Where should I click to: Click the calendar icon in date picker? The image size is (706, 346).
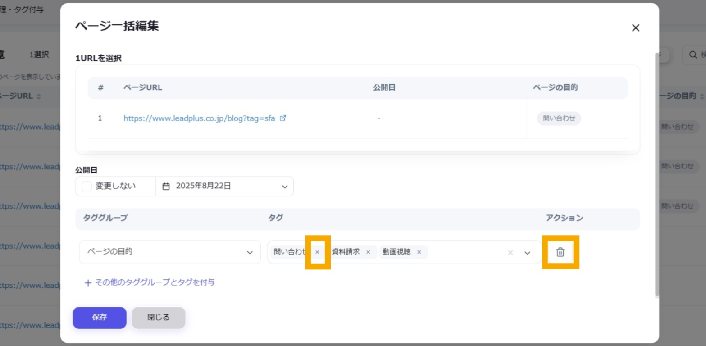(166, 186)
